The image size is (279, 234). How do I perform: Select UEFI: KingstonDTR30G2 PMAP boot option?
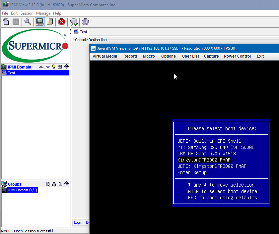click(x=212, y=166)
